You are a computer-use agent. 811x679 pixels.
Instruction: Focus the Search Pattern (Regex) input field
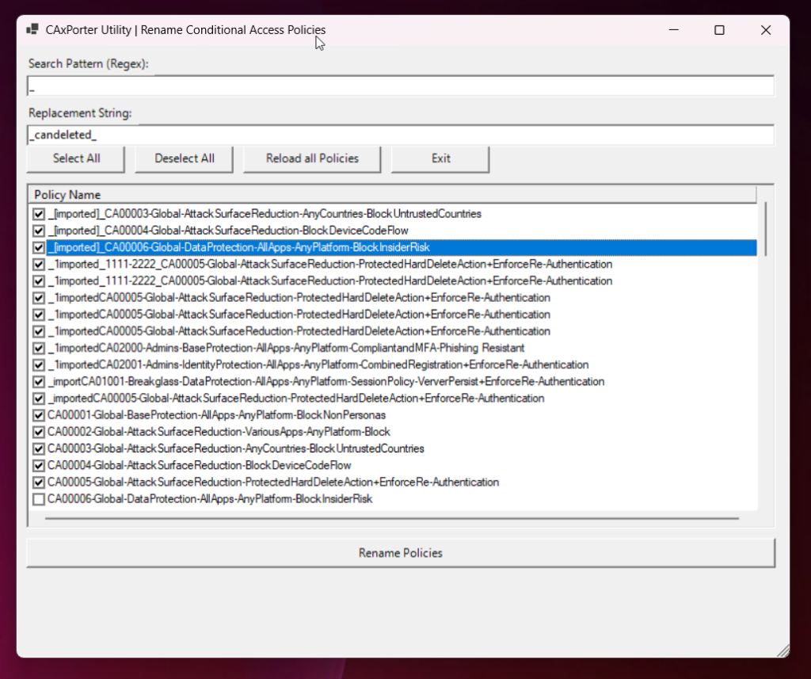(x=400, y=86)
